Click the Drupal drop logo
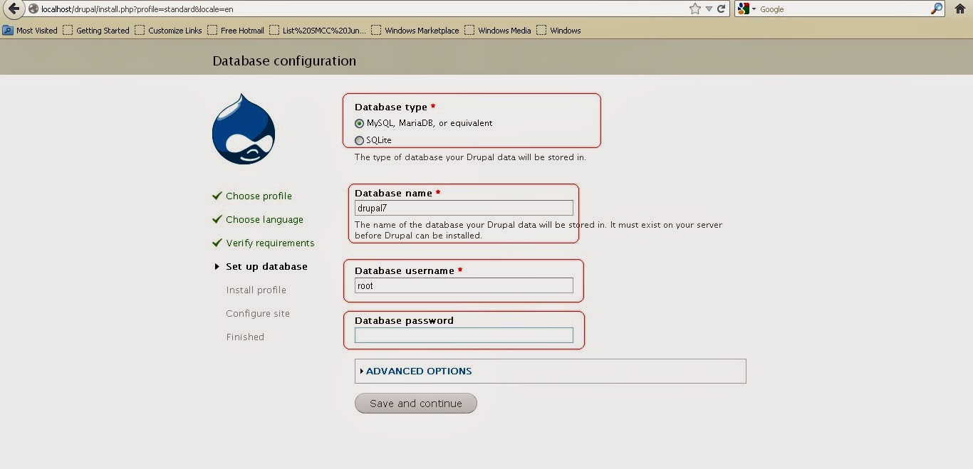 (x=244, y=129)
